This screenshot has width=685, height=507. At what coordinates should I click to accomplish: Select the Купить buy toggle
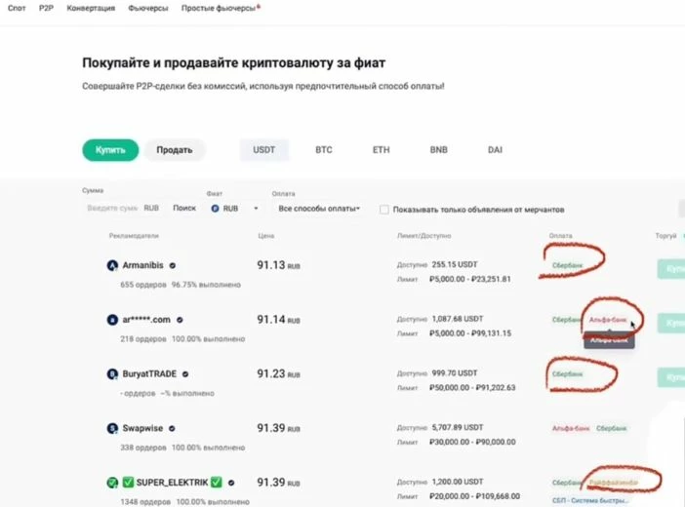tap(110, 150)
